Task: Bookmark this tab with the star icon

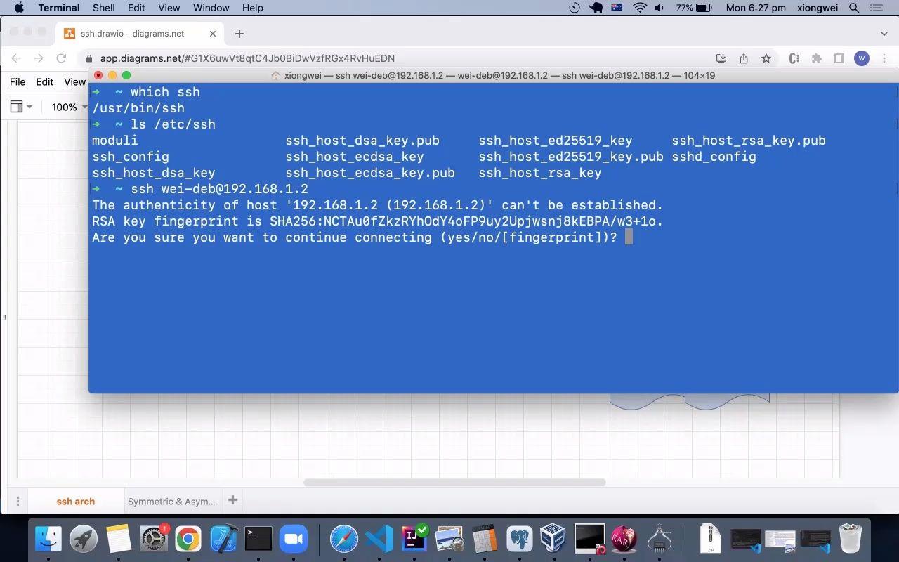Action: [766, 58]
